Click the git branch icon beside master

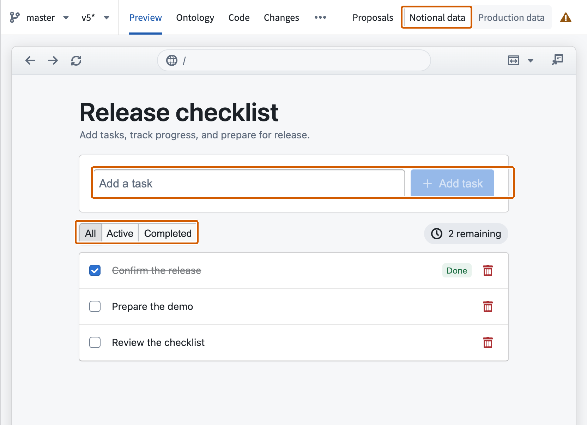pyautogui.click(x=14, y=17)
